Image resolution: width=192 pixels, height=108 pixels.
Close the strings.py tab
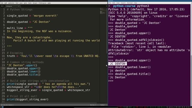(x=19, y=6)
